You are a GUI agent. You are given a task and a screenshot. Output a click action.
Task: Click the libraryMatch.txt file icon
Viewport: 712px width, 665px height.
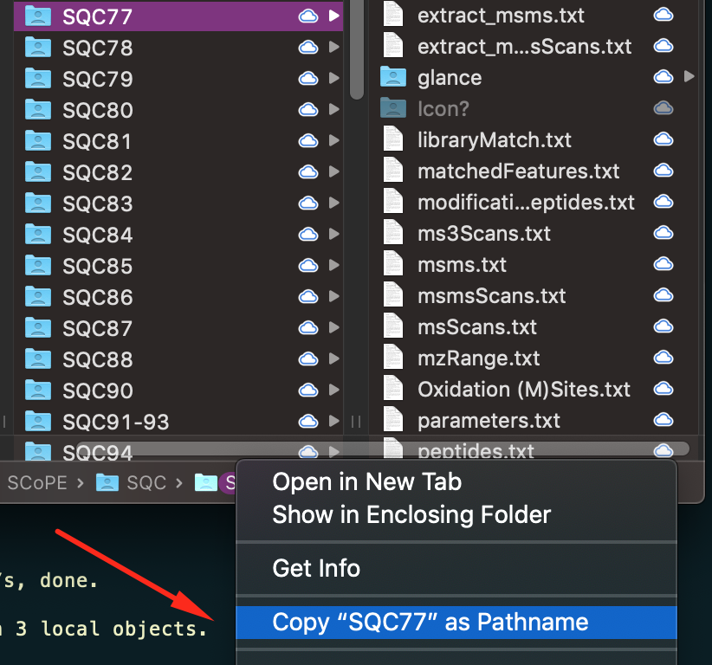[393, 139]
